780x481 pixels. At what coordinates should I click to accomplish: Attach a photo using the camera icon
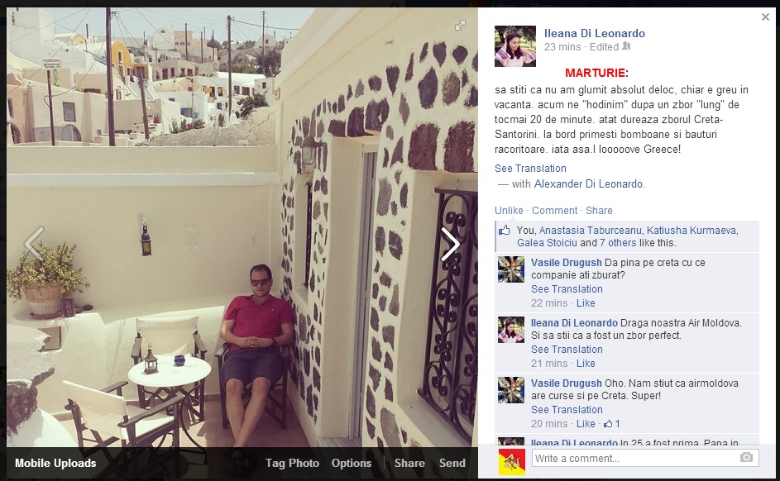click(x=746, y=457)
